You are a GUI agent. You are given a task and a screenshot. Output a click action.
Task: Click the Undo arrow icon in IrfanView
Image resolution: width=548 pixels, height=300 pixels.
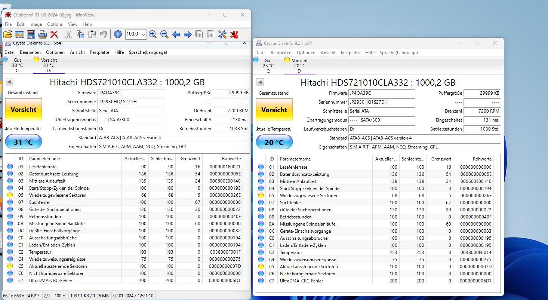pos(104,34)
